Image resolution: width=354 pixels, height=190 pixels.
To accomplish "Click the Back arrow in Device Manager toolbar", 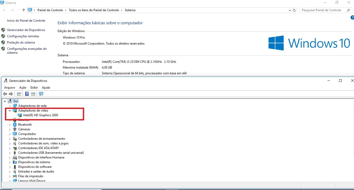I will [5, 94].
